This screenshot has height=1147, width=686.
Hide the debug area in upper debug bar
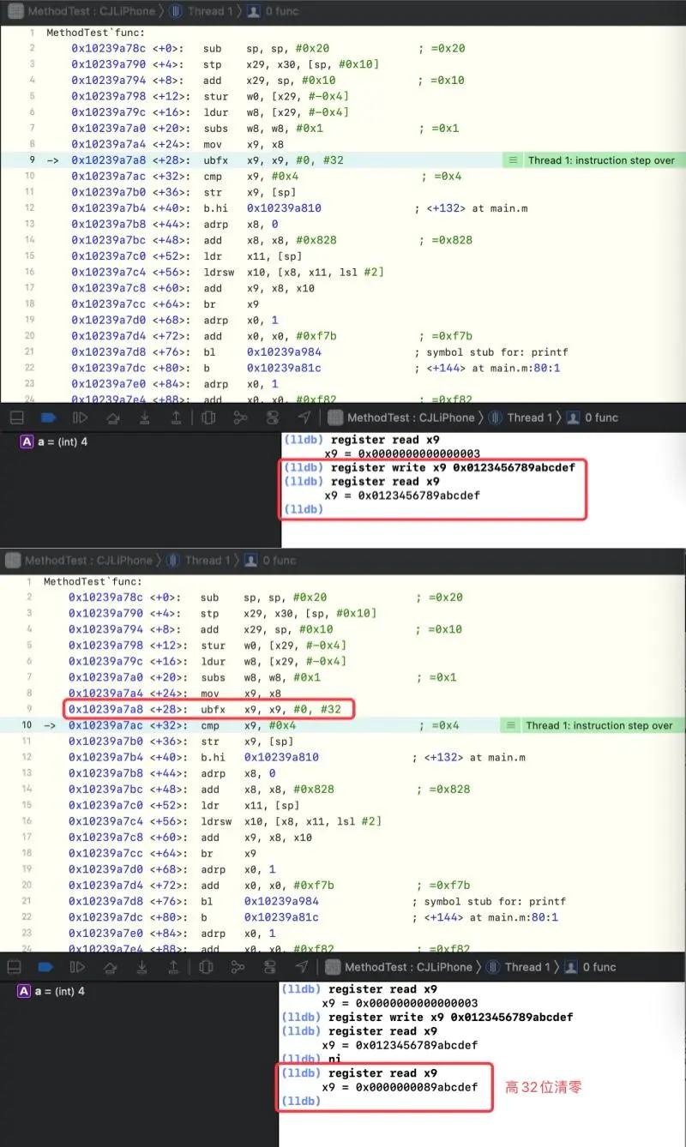pos(15,417)
